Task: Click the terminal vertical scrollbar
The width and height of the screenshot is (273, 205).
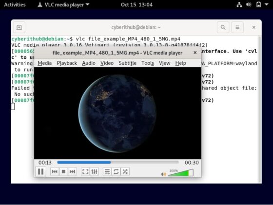Action: [259, 109]
